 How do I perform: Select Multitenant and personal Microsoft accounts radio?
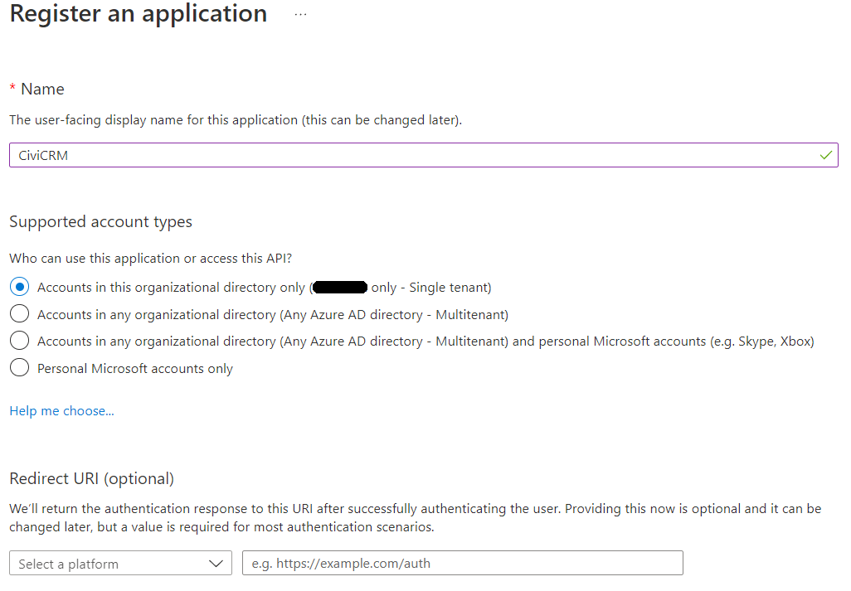[19, 341]
